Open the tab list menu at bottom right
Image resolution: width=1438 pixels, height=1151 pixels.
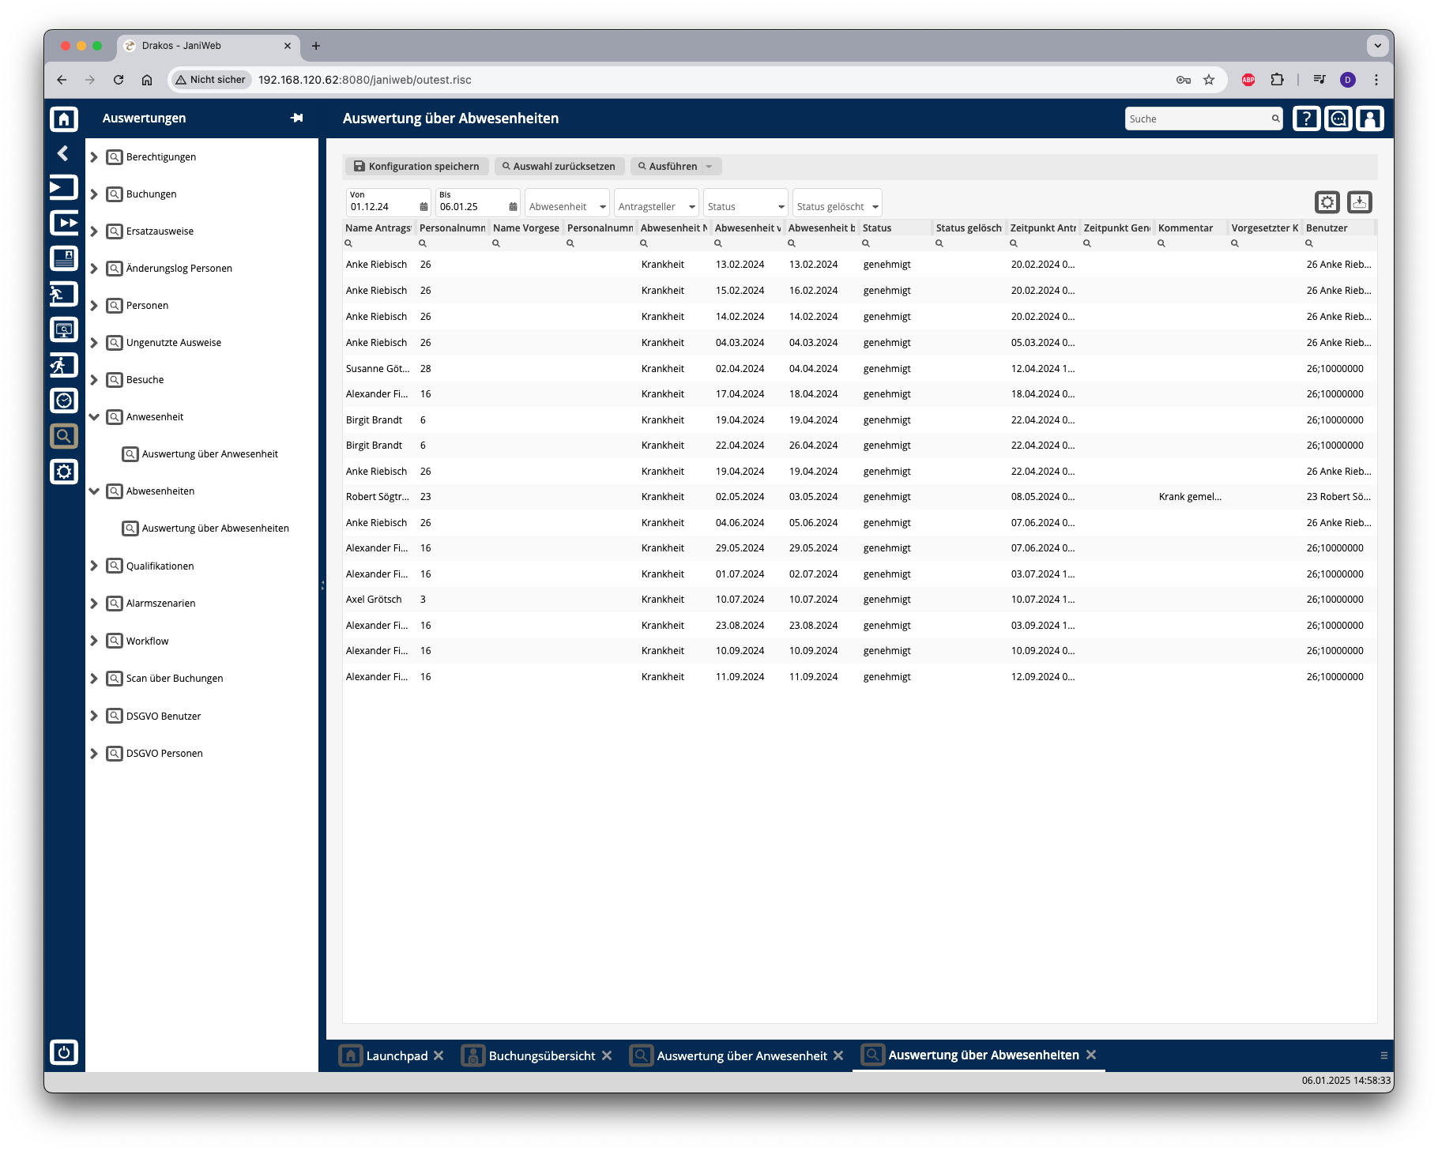[1383, 1055]
